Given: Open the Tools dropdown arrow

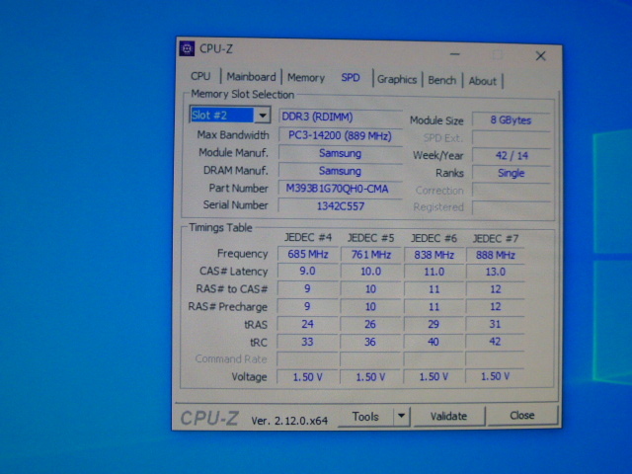Looking at the screenshot, I should pos(401,416).
